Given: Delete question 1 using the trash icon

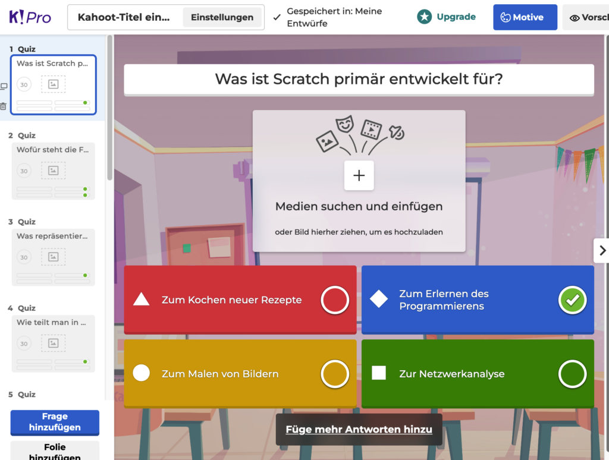Looking at the screenshot, I should [5, 106].
